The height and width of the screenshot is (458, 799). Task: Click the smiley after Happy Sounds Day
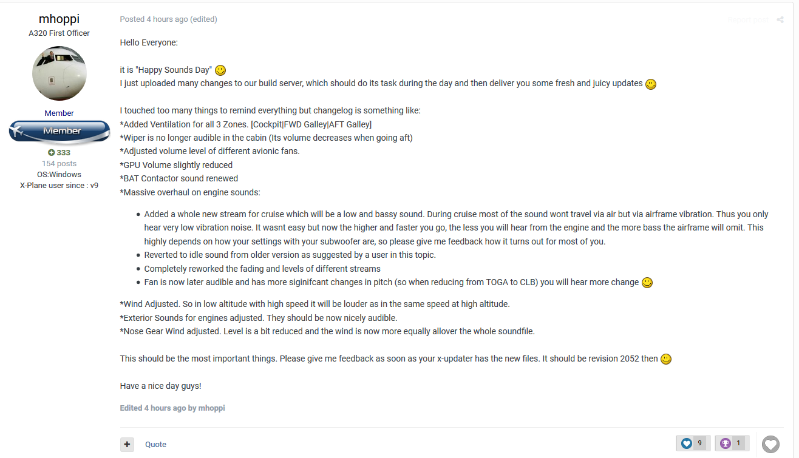(x=220, y=70)
